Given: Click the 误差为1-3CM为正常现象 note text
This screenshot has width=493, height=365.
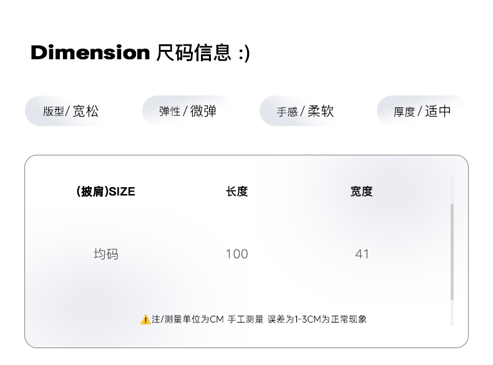Looking at the screenshot, I should coord(317,319).
